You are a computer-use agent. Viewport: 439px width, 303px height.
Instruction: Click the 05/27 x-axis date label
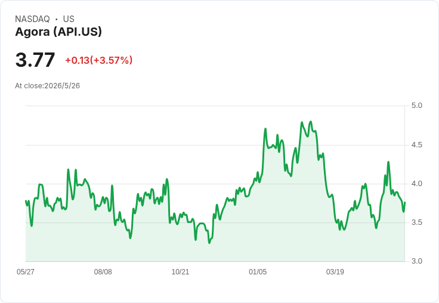(26, 271)
